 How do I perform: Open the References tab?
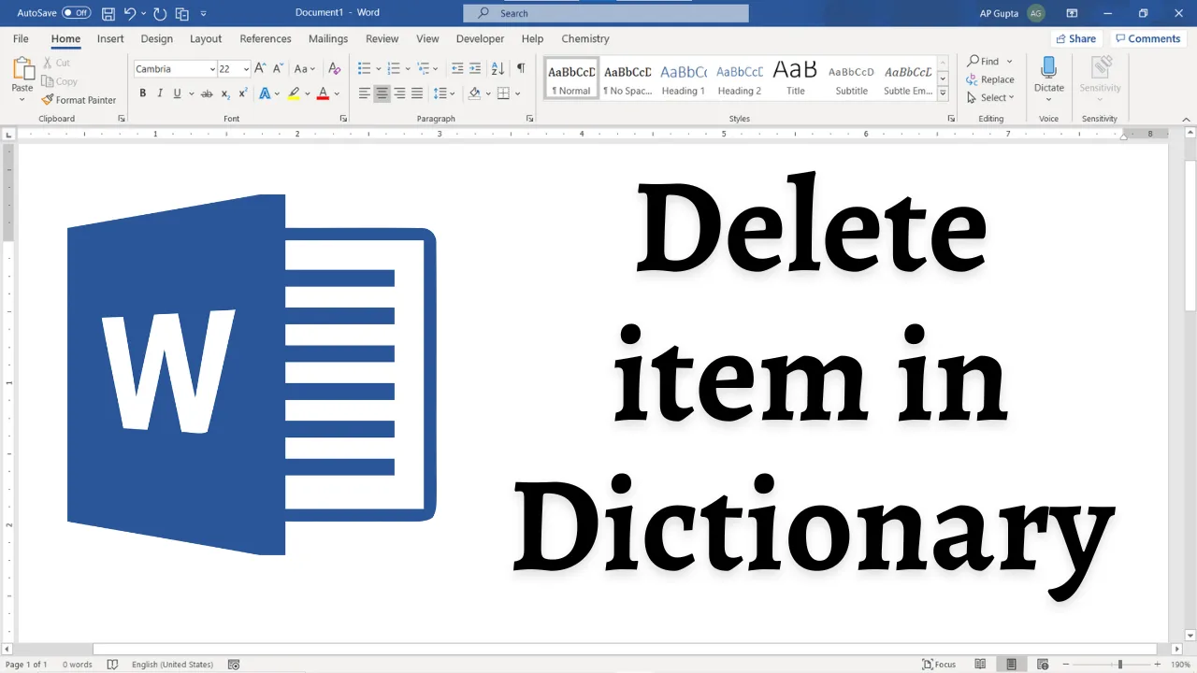(266, 38)
